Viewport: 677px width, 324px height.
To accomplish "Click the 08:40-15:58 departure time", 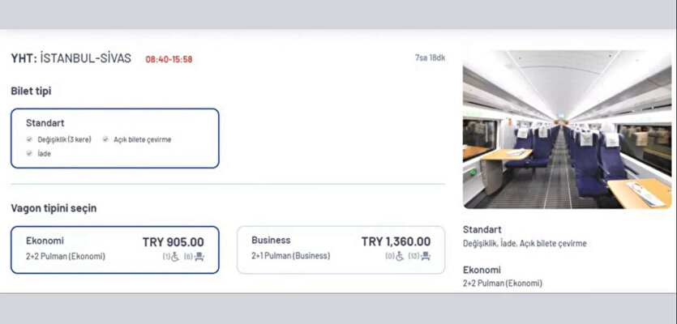I will [169, 60].
